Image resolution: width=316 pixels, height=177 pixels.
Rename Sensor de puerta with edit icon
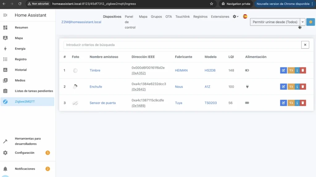[x=283, y=103]
